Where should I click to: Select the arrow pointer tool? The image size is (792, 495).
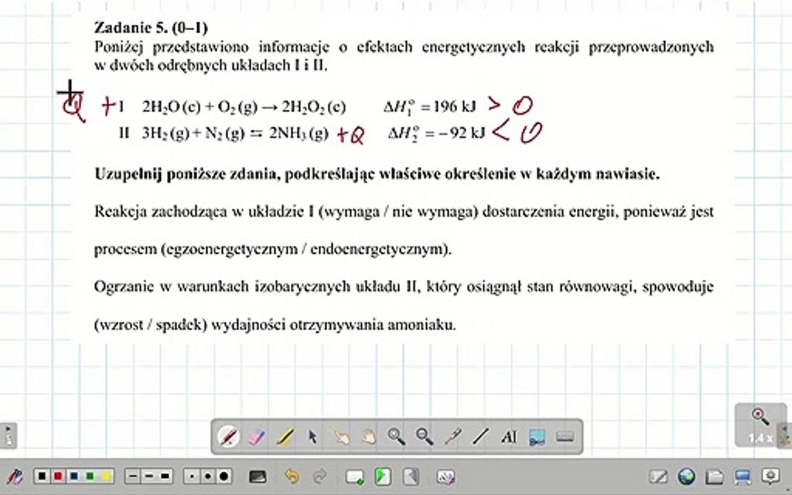313,436
